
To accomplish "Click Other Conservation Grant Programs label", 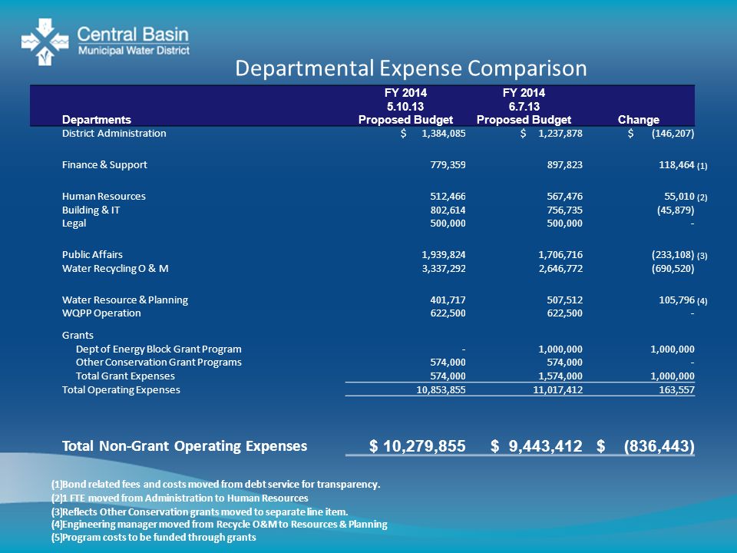I will click(158, 362).
